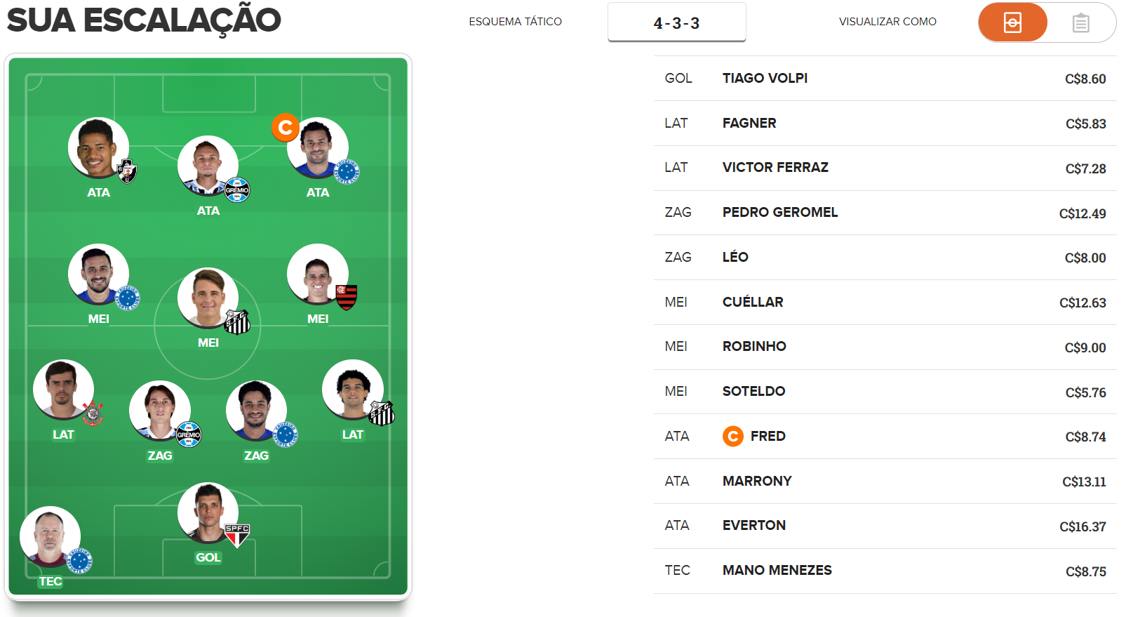Select the MANO MENEZES coach row
This screenshot has width=1126, height=617.
885,571
